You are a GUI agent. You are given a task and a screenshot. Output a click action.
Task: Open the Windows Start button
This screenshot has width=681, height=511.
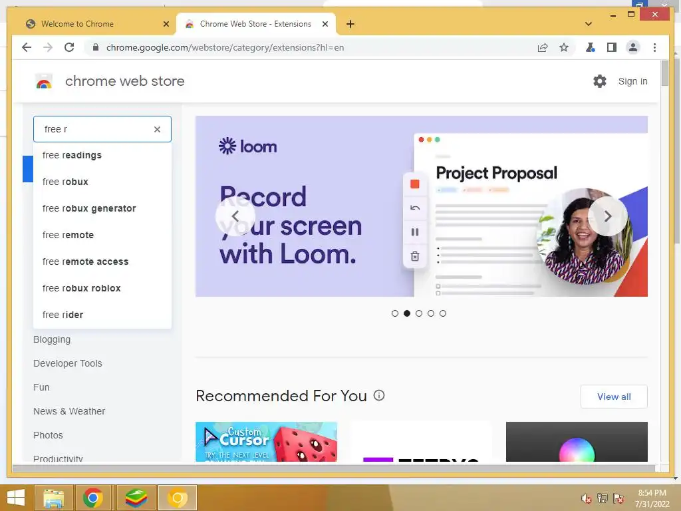click(16, 498)
